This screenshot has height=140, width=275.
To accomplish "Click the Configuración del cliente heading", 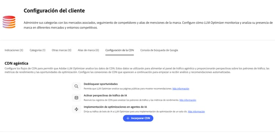I will point(54,11).
